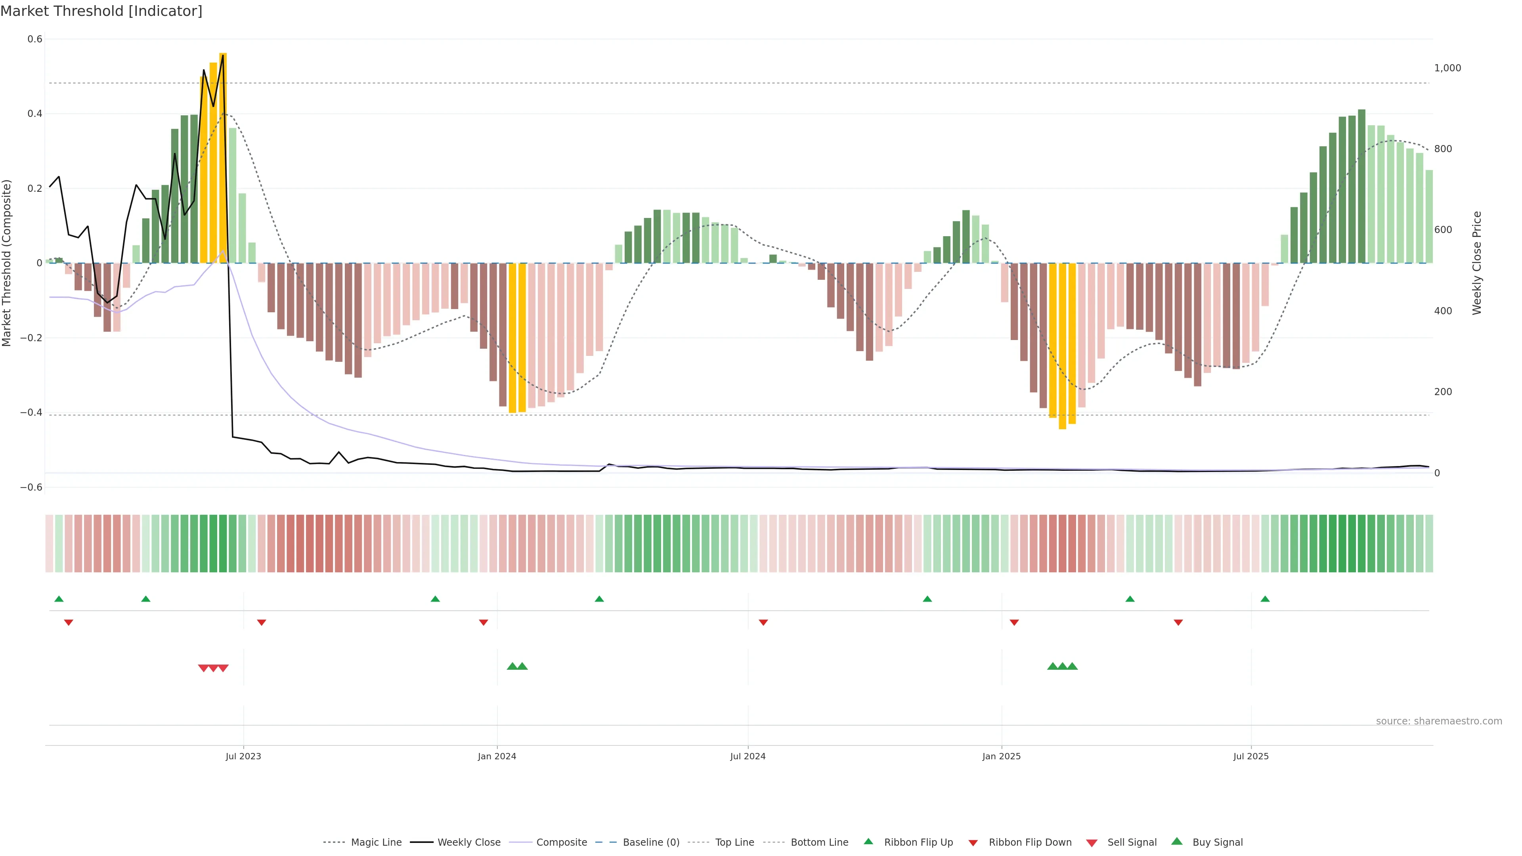Click the Top Line legend label
The image size is (1522, 856).
(734, 843)
